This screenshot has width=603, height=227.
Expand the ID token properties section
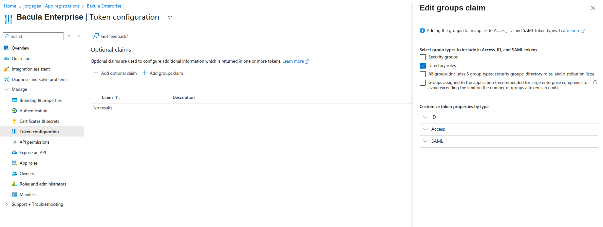pos(425,117)
